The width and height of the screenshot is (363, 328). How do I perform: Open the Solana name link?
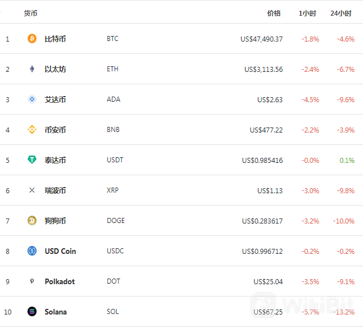point(56,312)
